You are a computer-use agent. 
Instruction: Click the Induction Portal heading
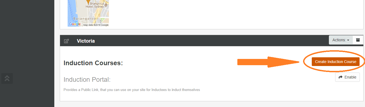tap(87, 80)
